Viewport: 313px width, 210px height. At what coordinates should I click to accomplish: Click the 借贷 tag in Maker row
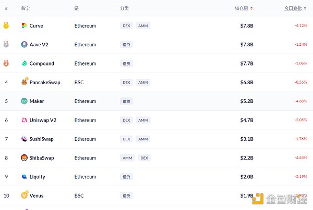(126, 101)
